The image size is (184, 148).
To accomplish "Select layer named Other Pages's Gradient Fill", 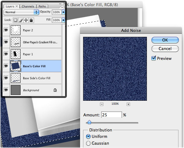I will (x=40, y=42).
